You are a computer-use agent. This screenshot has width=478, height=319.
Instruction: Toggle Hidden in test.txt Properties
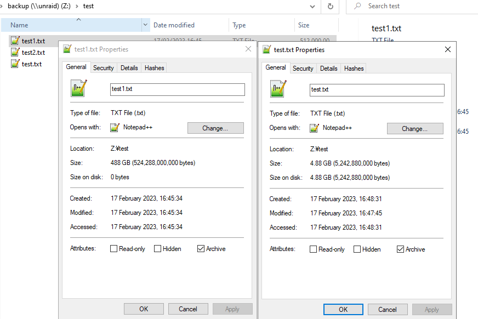[357, 249]
